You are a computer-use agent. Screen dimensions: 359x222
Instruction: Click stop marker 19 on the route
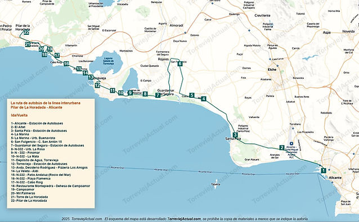[x=50, y=49]
